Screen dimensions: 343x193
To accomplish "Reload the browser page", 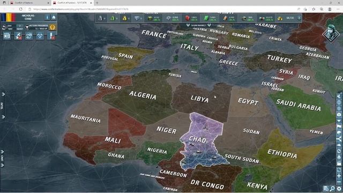I will pyautogui.click(x=21, y=9).
